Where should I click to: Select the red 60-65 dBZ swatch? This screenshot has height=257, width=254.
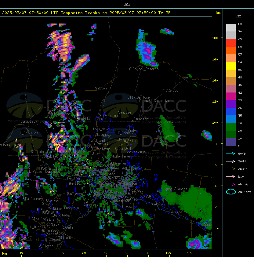pyautogui.click(x=231, y=43)
